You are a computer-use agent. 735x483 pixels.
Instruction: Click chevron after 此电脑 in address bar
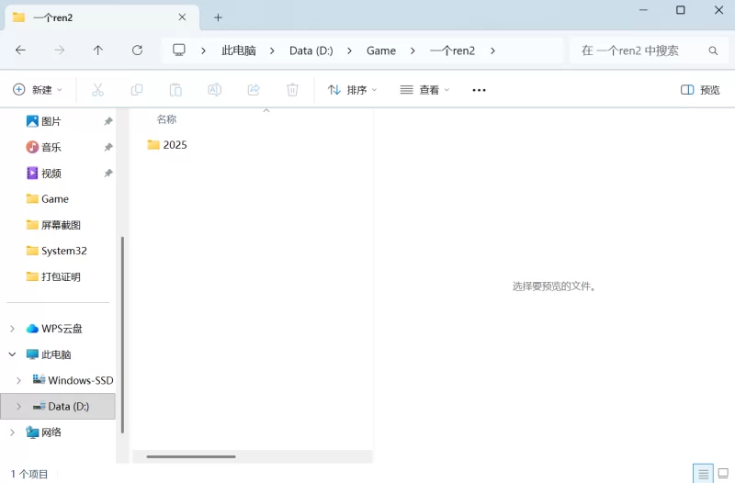tap(272, 51)
